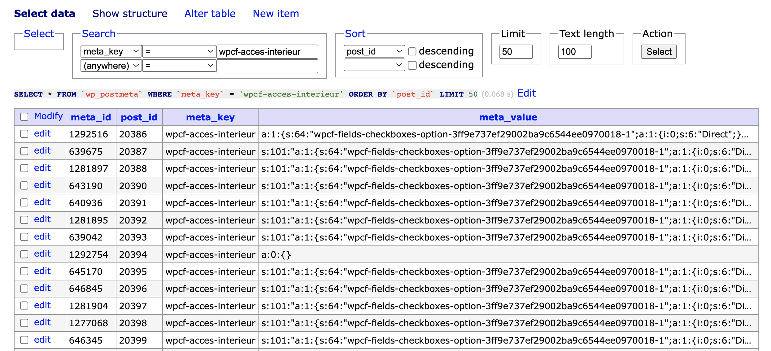Edit the row with post_id 20399

(42, 340)
